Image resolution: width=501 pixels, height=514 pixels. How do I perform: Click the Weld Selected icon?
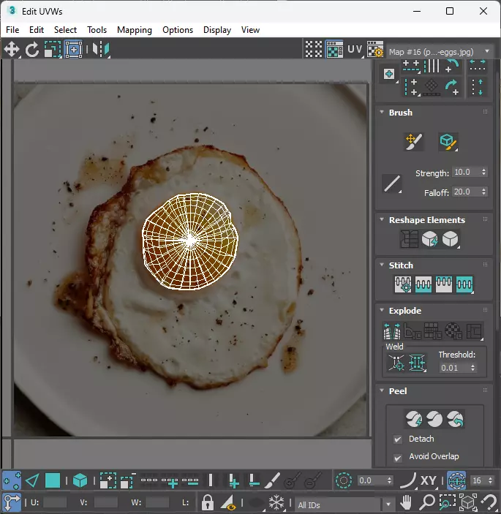(417, 363)
